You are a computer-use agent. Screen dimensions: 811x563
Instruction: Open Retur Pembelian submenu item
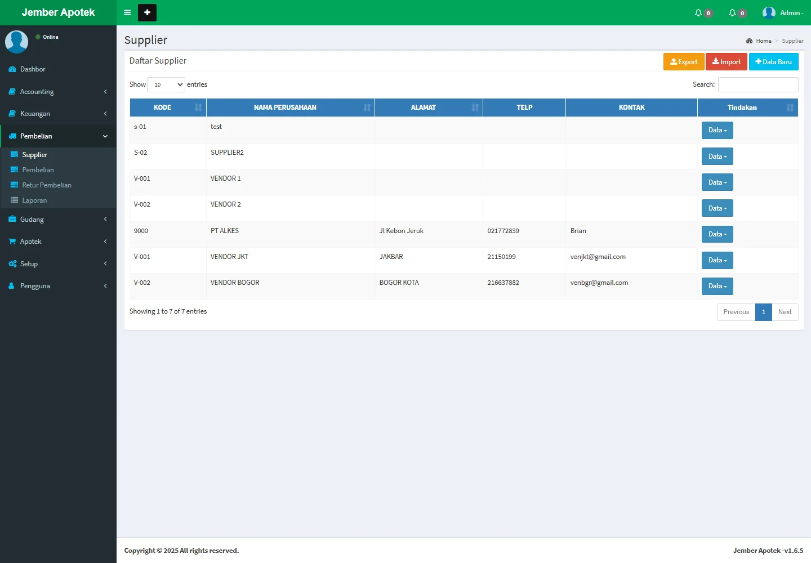(x=47, y=185)
